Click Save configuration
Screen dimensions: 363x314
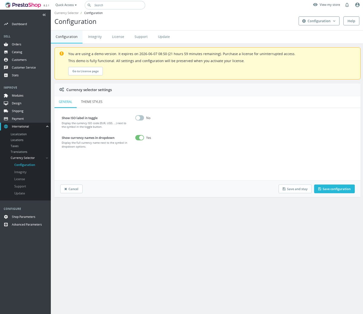[x=334, y=189]
